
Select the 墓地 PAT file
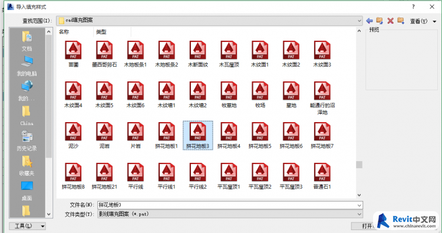(291, 94)
